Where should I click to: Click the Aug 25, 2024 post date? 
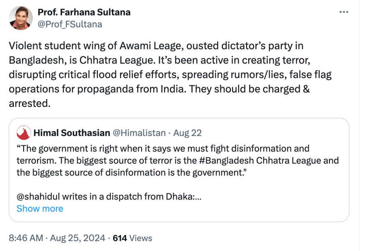(x=77, y=238)
